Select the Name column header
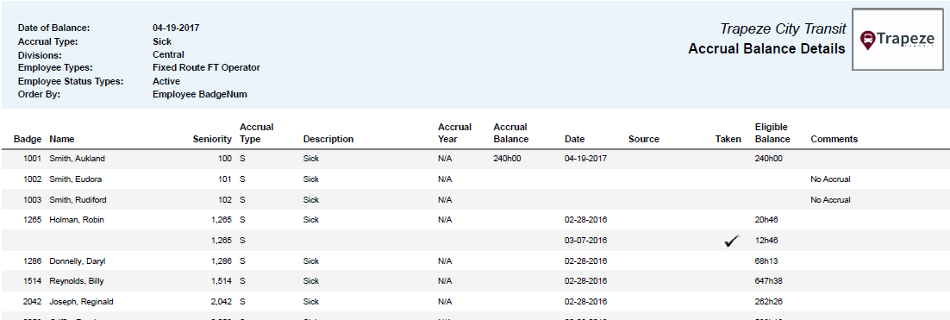The image size is (950, 320). (62, 139)
